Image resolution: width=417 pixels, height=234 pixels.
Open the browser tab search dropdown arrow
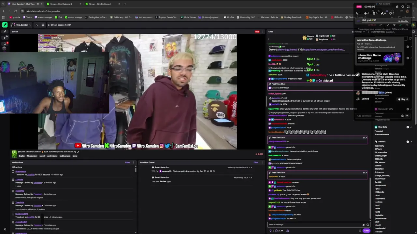tap(4, 4)
